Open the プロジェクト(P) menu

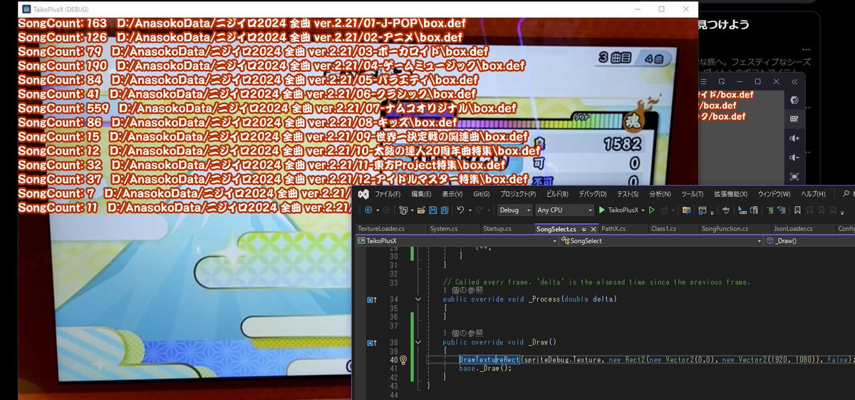tap(519, 193)
